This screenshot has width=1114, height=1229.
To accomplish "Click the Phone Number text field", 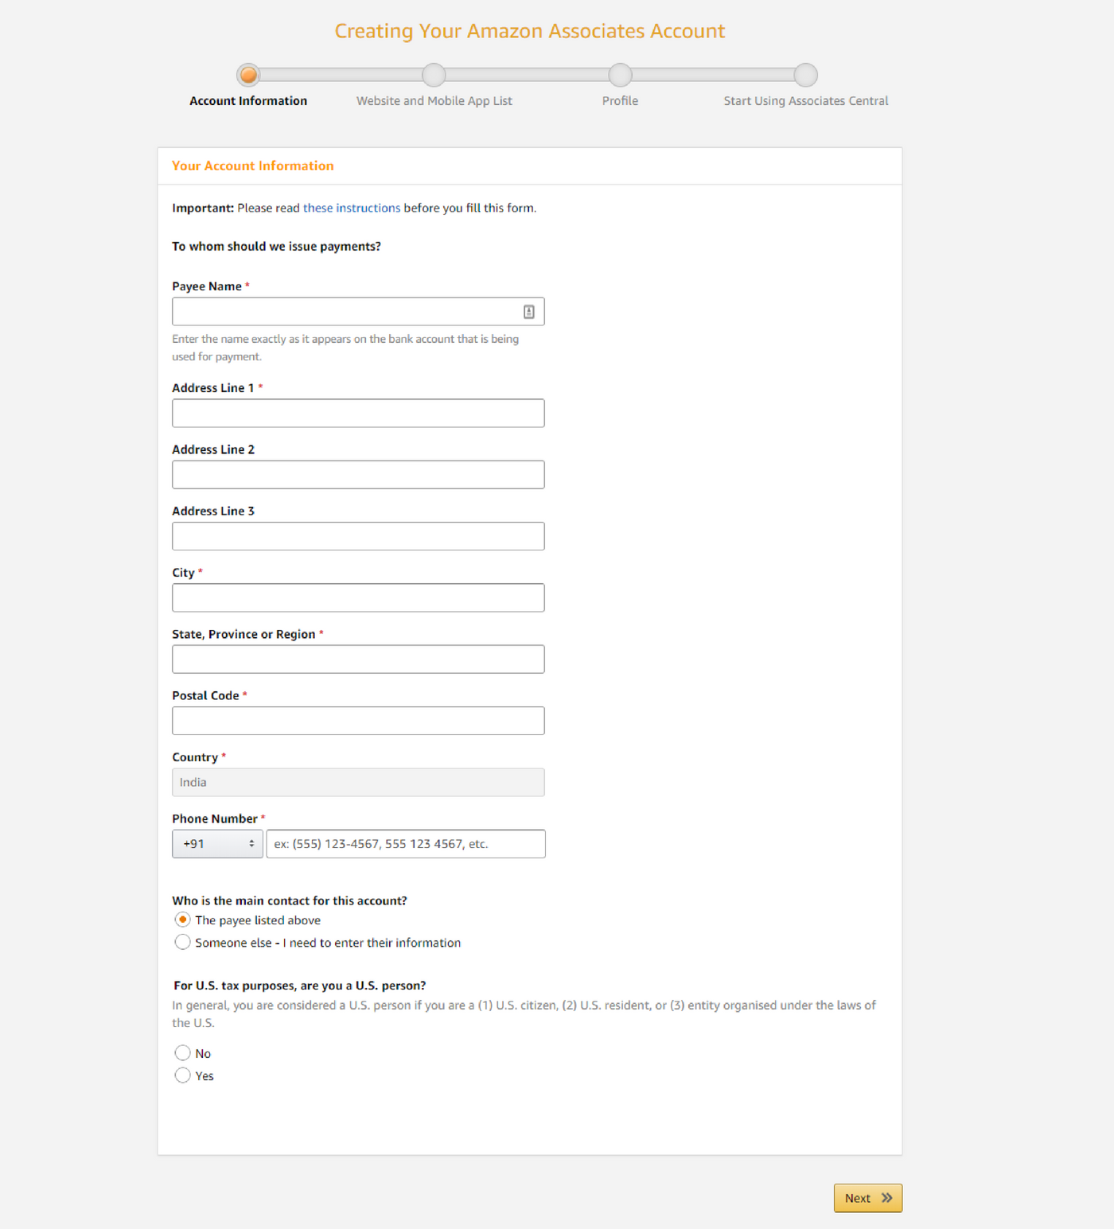I will [x=406, y=844].
